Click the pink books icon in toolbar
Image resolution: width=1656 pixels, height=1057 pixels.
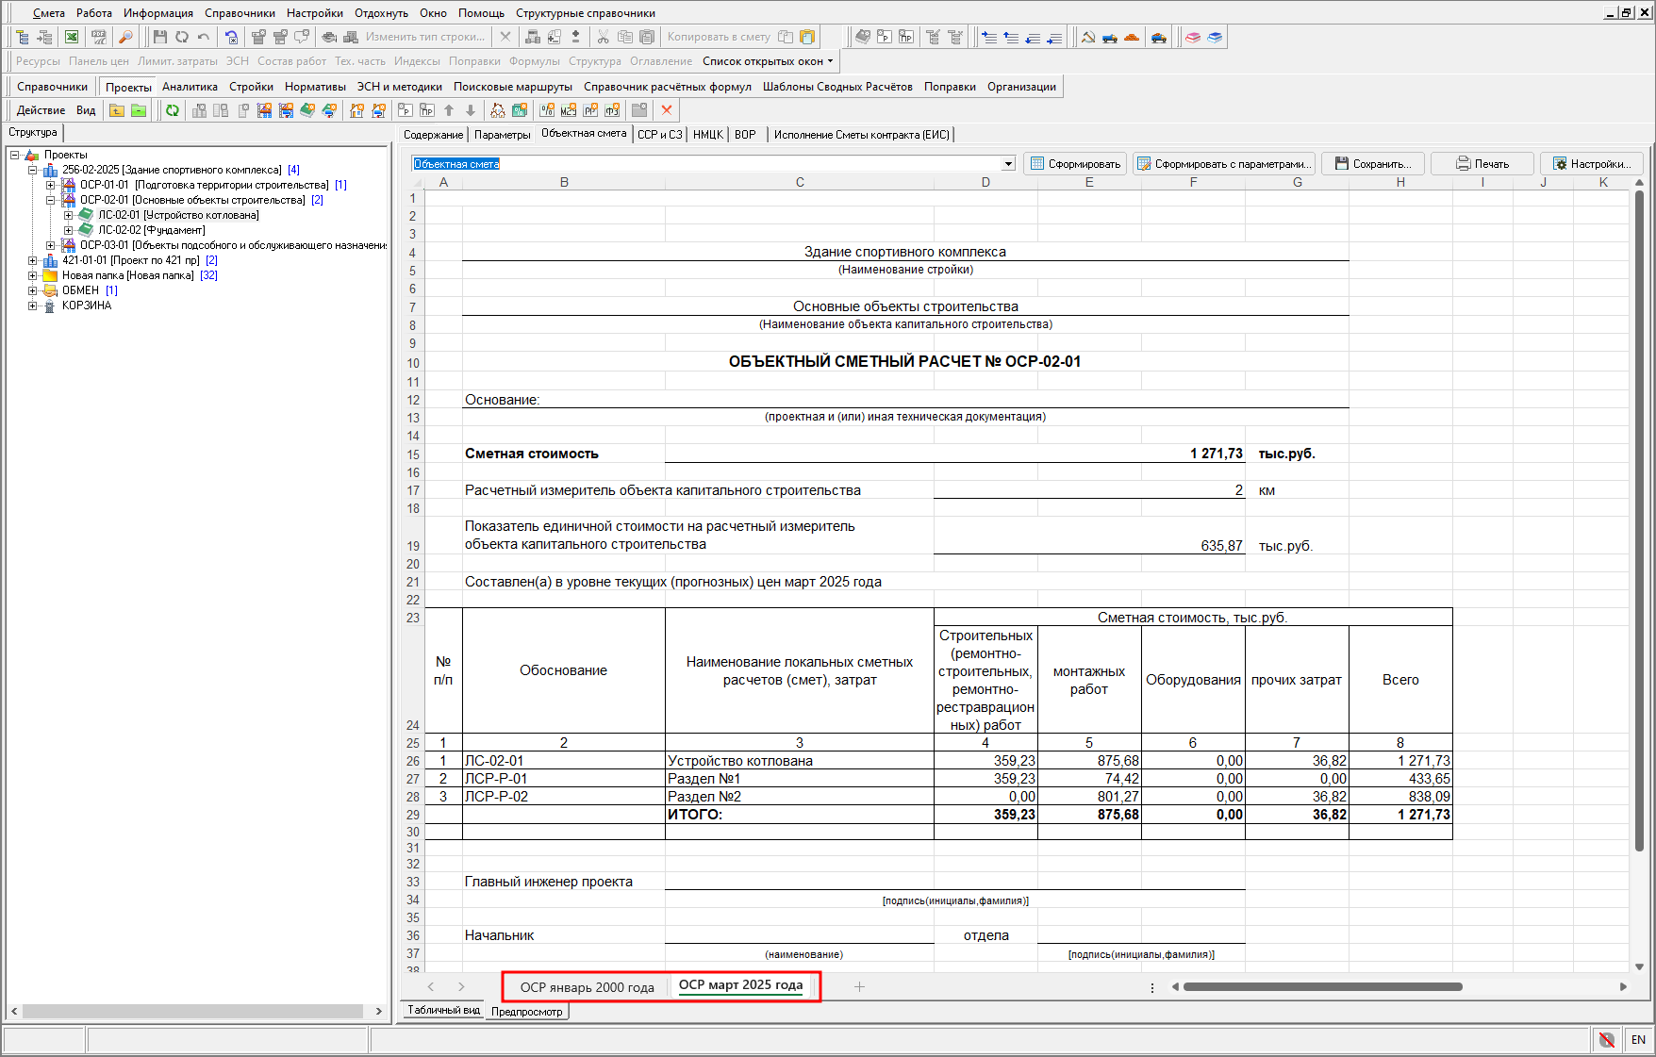click(1193, 37)
